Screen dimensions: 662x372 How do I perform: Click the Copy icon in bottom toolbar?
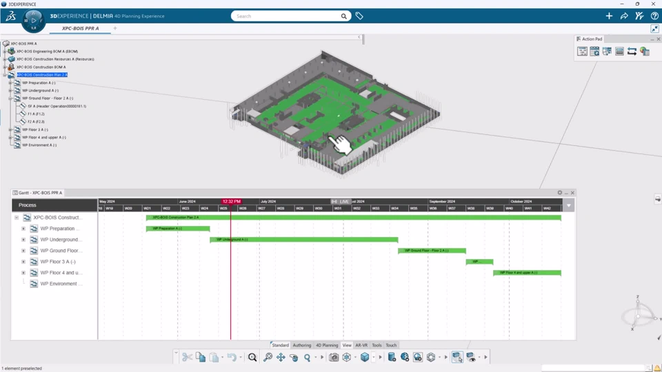click(x=201, y=358)
